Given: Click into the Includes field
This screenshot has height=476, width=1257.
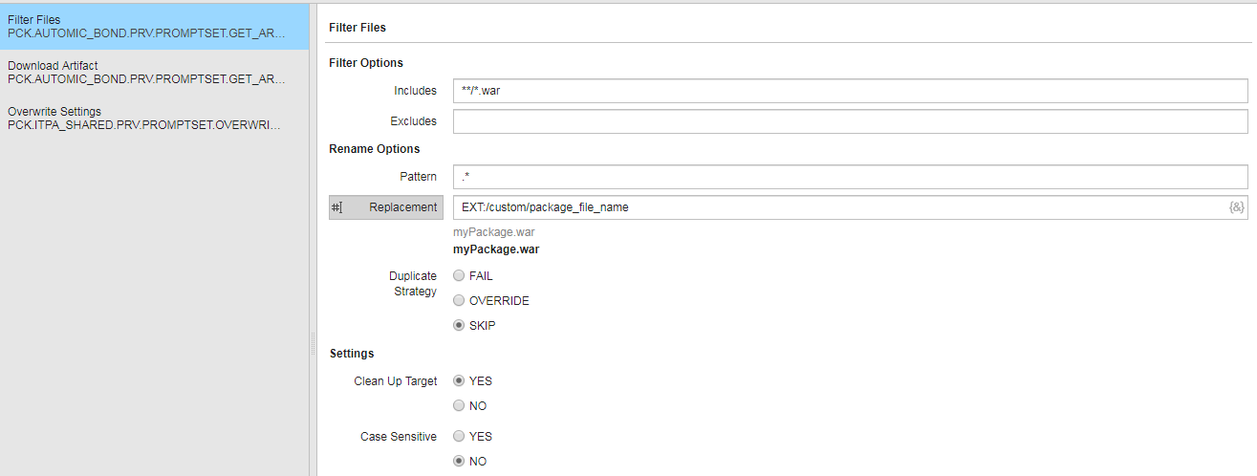Looking at the screenshot, I should [849, 91].
